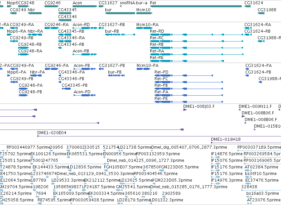Select the CG31624-RB transcript label
This screenshot has width=281, height=205.
[257, 31]
